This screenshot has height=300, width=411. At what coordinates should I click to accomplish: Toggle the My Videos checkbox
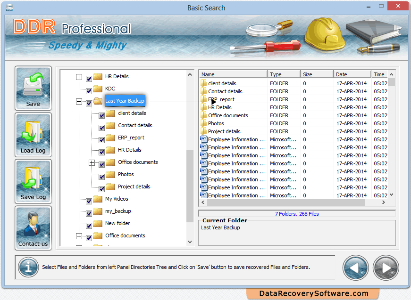[89, 201]
